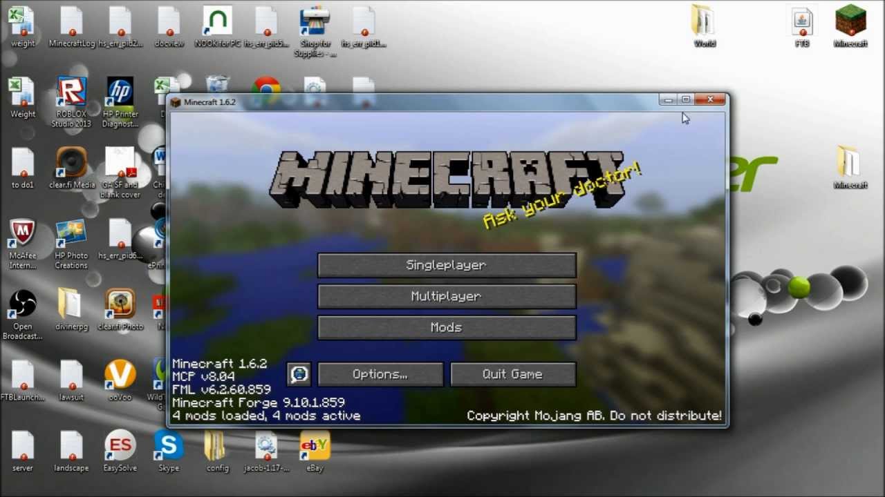Image resolution: width=885 pixels, height=497 pixels.
Task: Select the clear.fi Photo shortcut
Action: click(120, 309)
